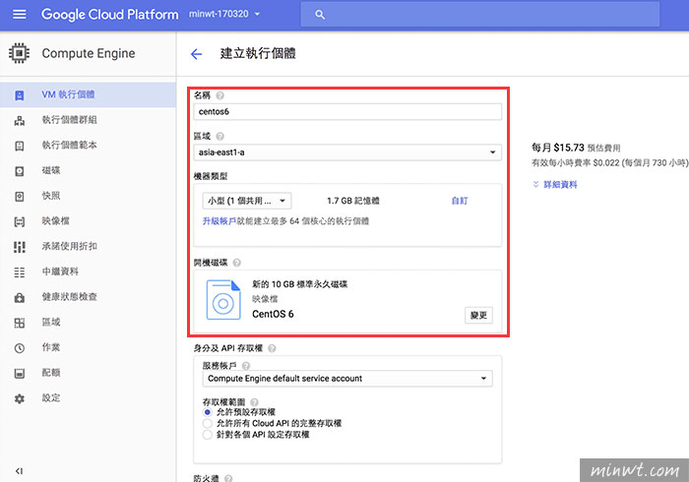The height and width of the screenshot is (482, 689).
Task: Click help icon next to 防火牆
Action: [228, 478]
